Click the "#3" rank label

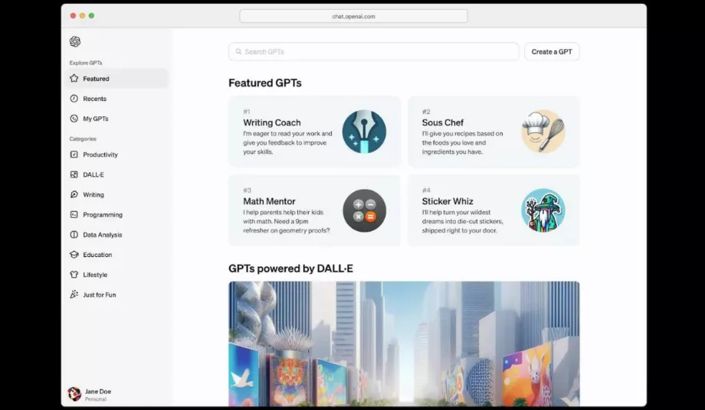pos(248,190)
